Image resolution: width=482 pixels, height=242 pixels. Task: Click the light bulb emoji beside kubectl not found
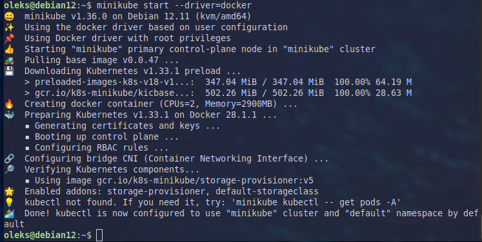9,203
